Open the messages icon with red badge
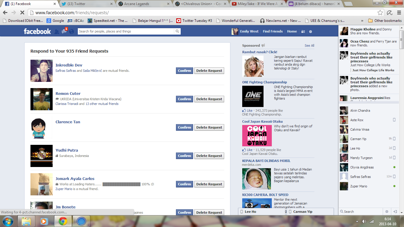The width and height of the screenshot is (404, 227). click(64, 31)
